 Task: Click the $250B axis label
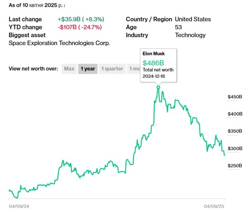click(x=235, y=165)
